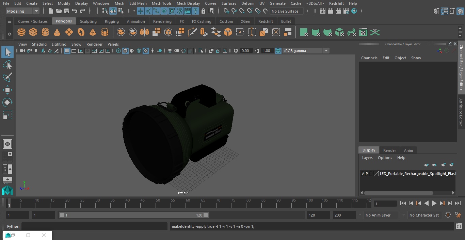This screenshot has height=240, width=465.
Task: Toggle textured display in viewport
Action: pos(146,51)
